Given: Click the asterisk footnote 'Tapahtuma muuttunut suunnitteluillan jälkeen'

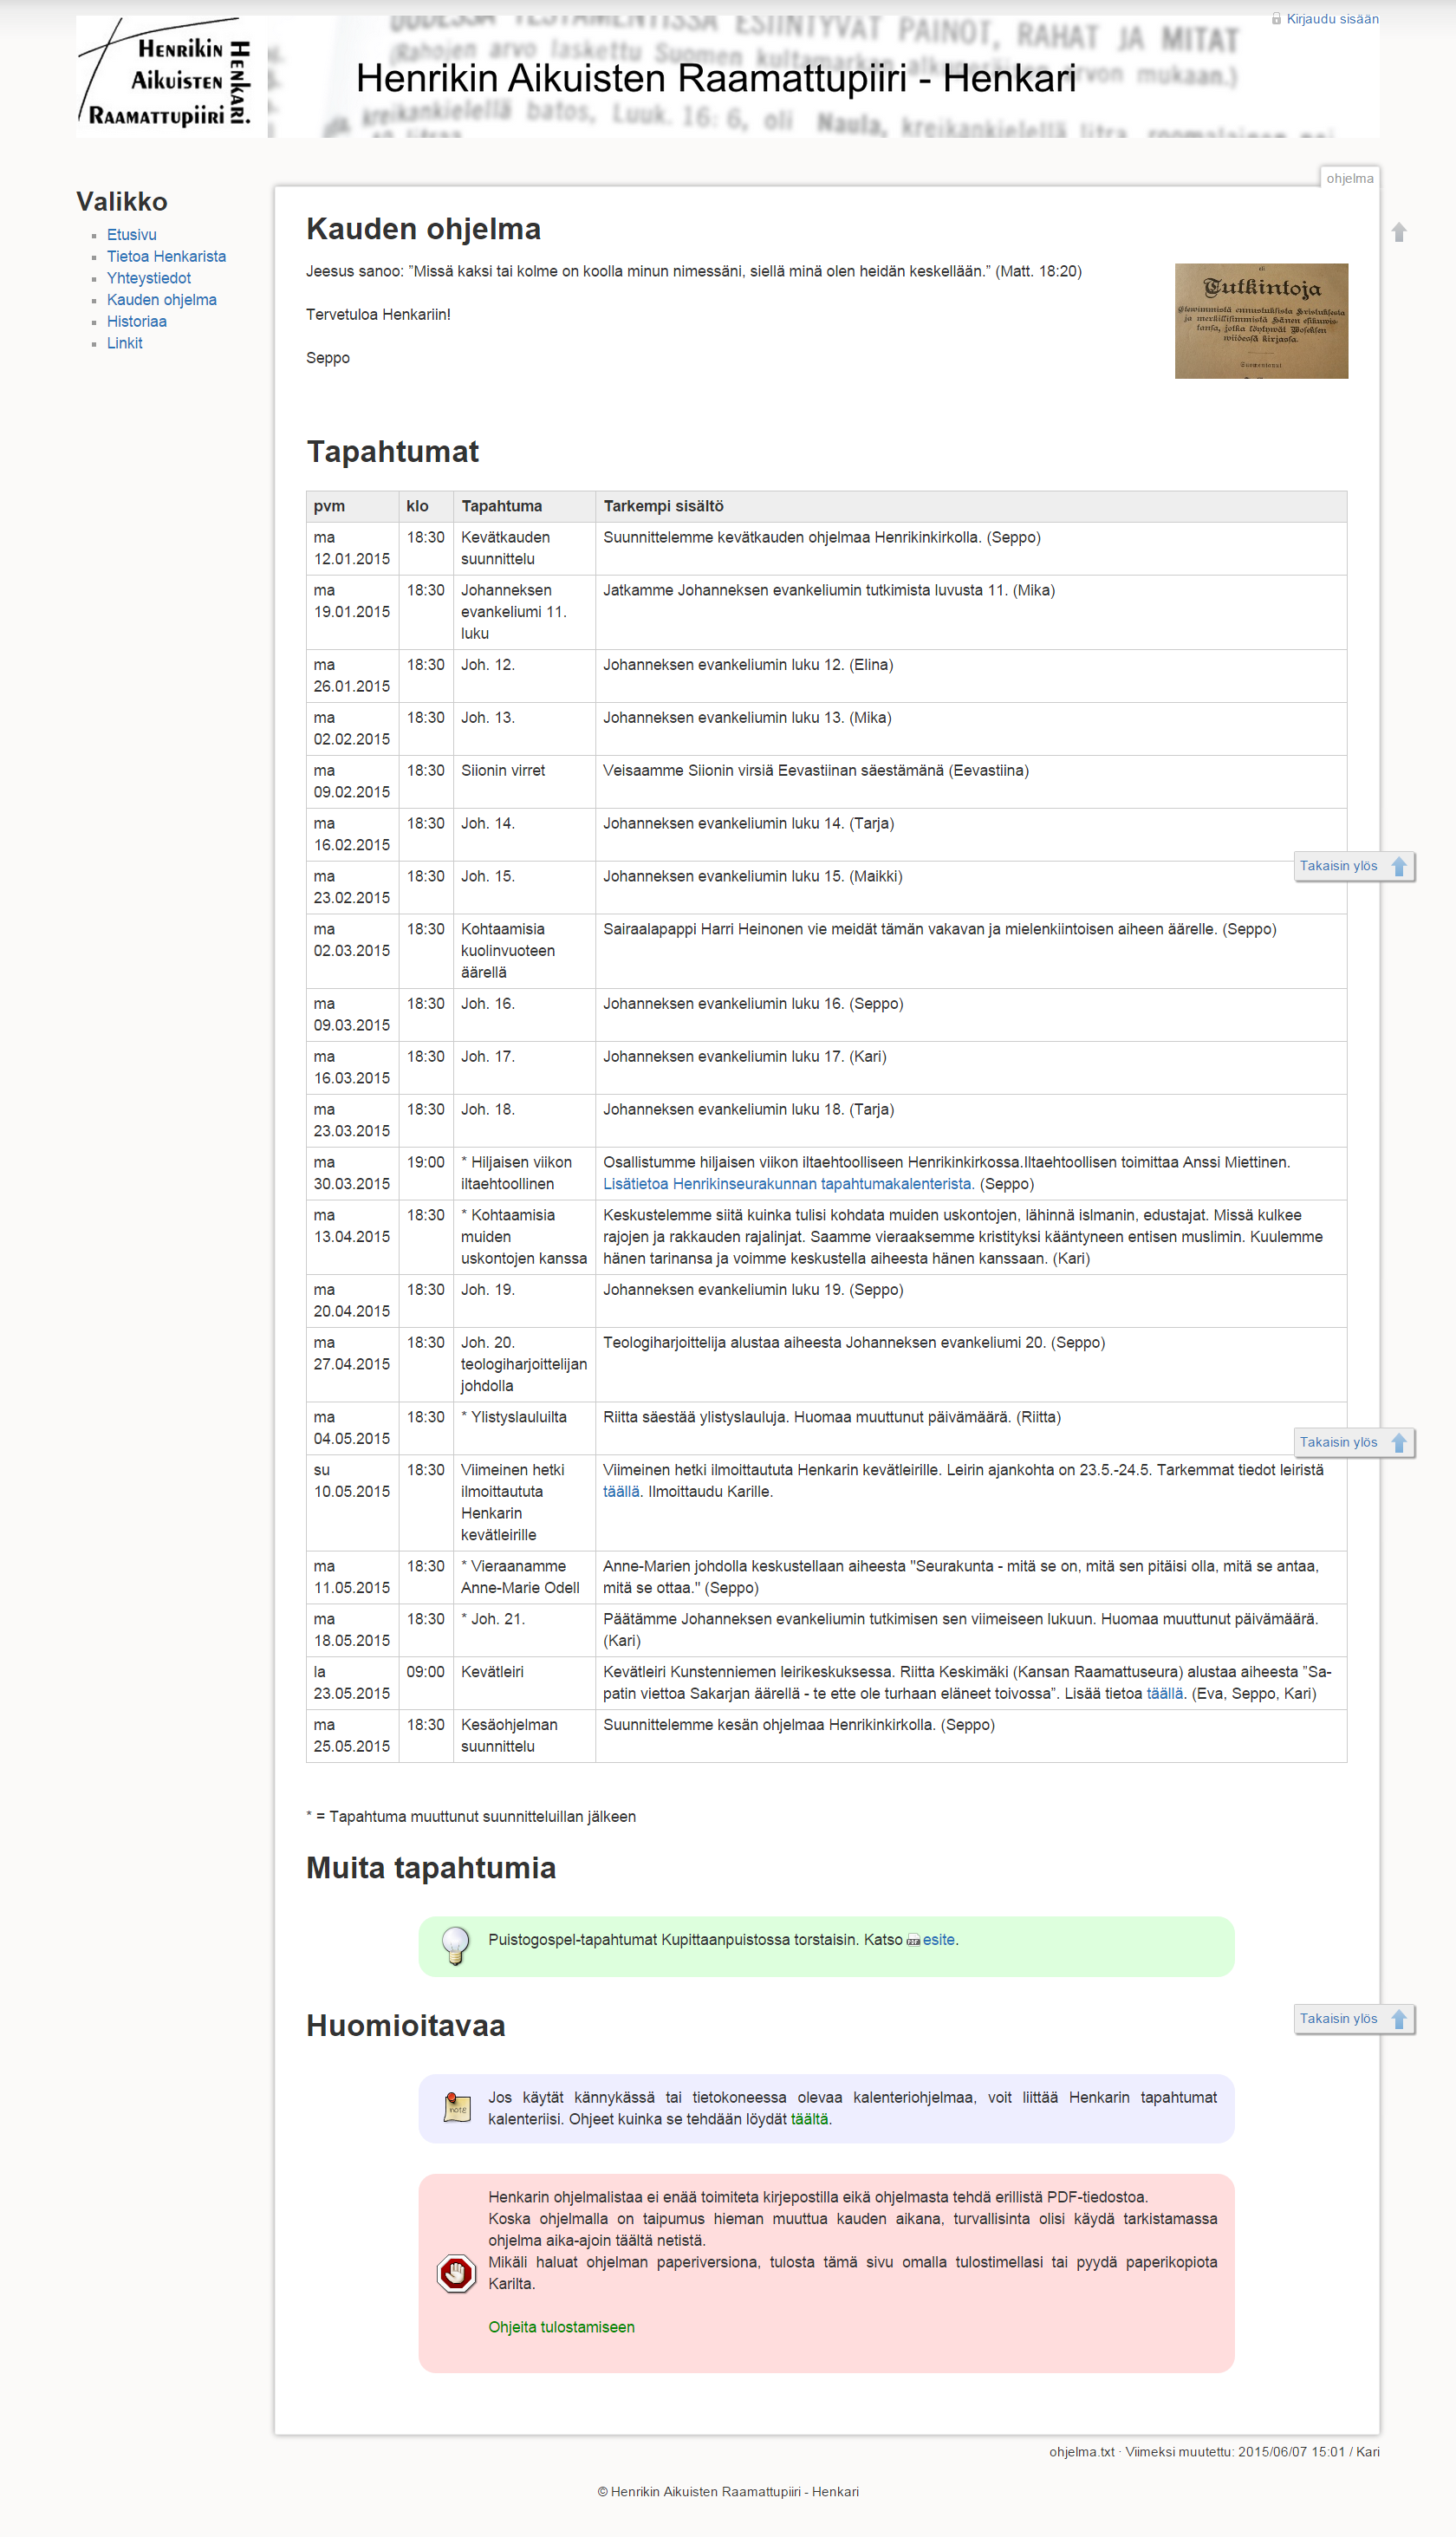Looking at the screenshot, I should coord(471,1817).
